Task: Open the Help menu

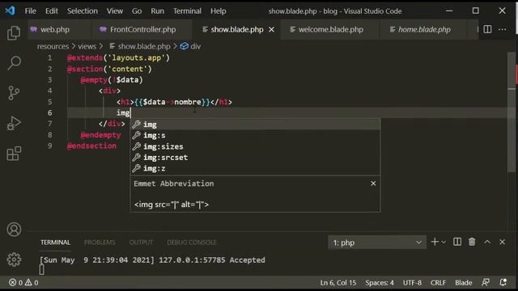Action: pos(219,11)
